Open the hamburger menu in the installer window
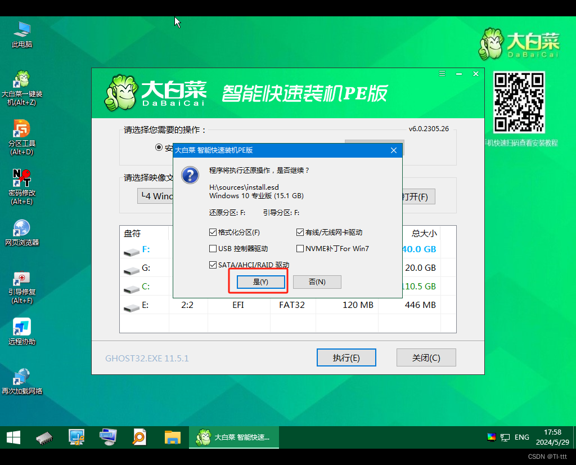The height and width of the screenshot is (465, 576). 442,73
